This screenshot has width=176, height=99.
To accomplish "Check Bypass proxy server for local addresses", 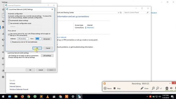I will point(11,42).
